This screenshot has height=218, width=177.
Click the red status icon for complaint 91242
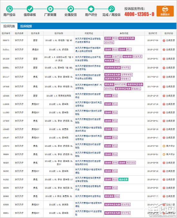pos(164,180)
